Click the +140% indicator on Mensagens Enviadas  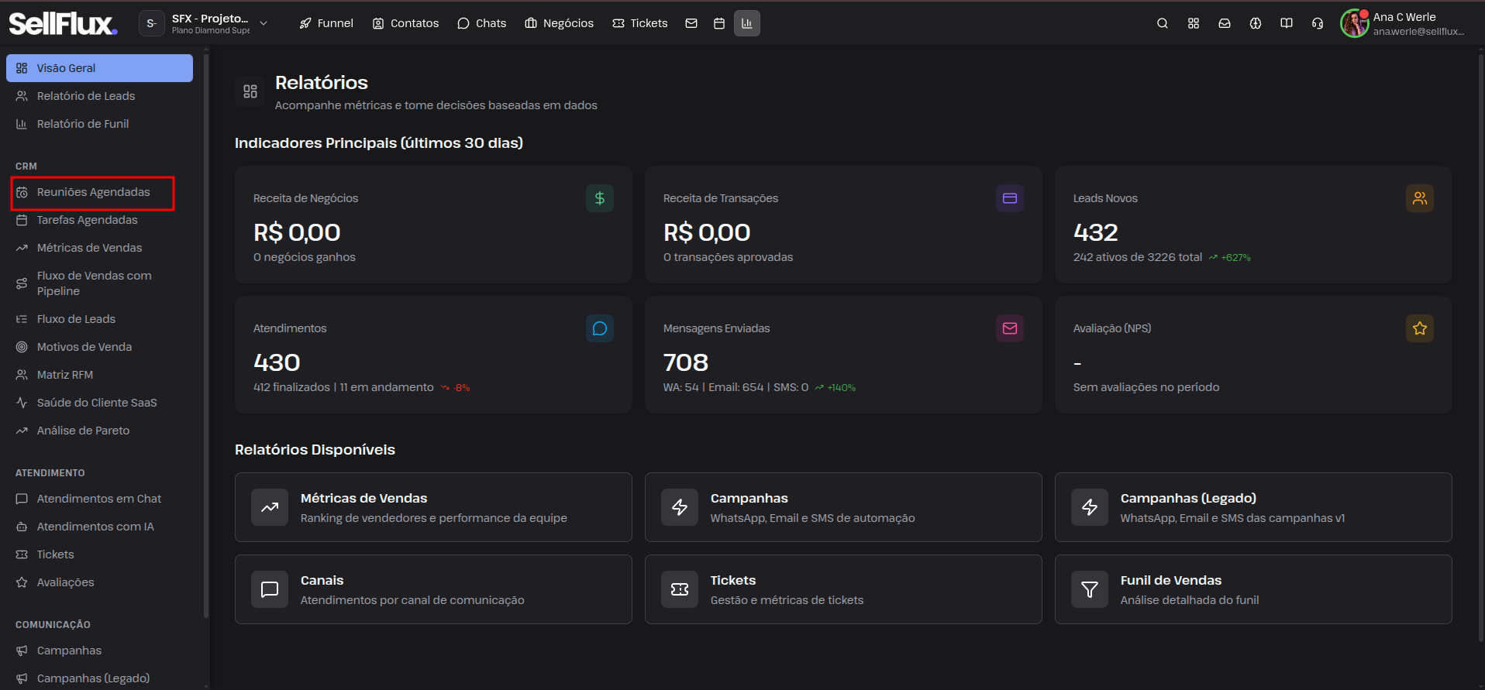tap(836, 388)
